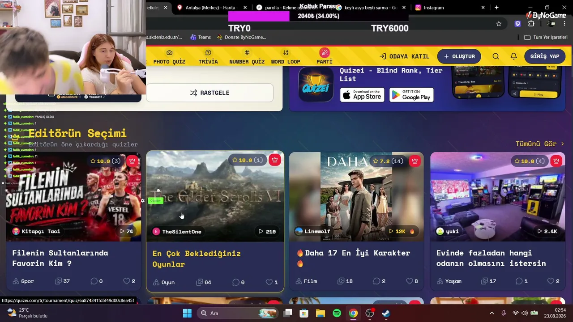
Task: Click the 12K plays counter on Daha card
Action: (402, 231)
